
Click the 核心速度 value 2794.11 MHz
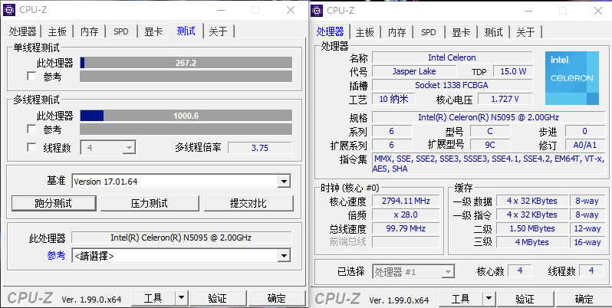[x=406, y=201]
